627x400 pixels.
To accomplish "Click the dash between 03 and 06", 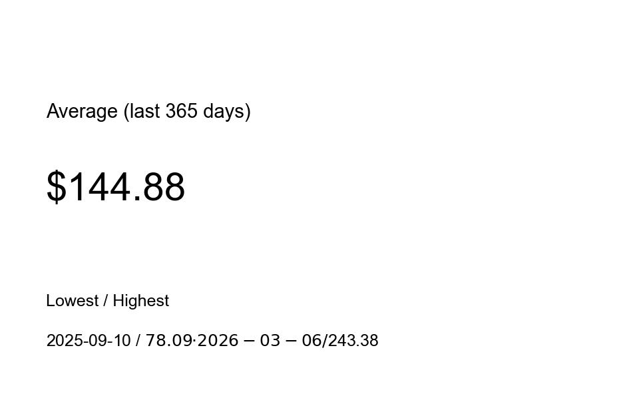I will click(291, 341).
